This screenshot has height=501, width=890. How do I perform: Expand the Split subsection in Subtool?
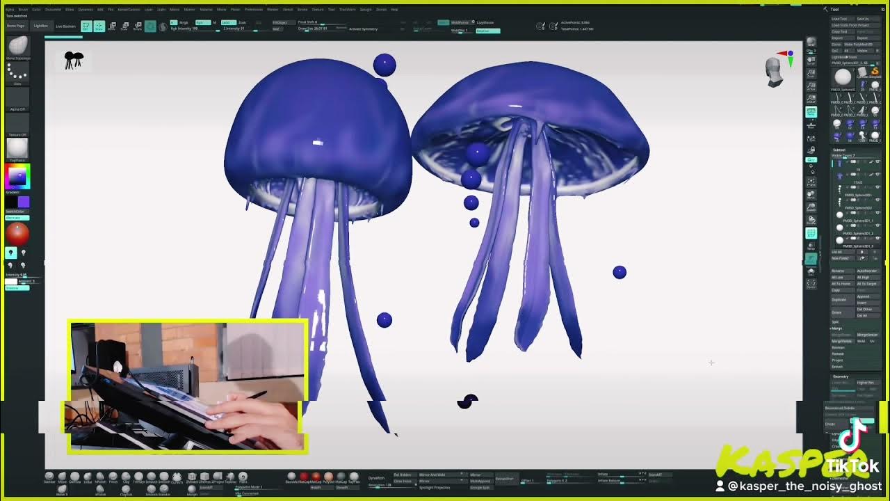836,321
